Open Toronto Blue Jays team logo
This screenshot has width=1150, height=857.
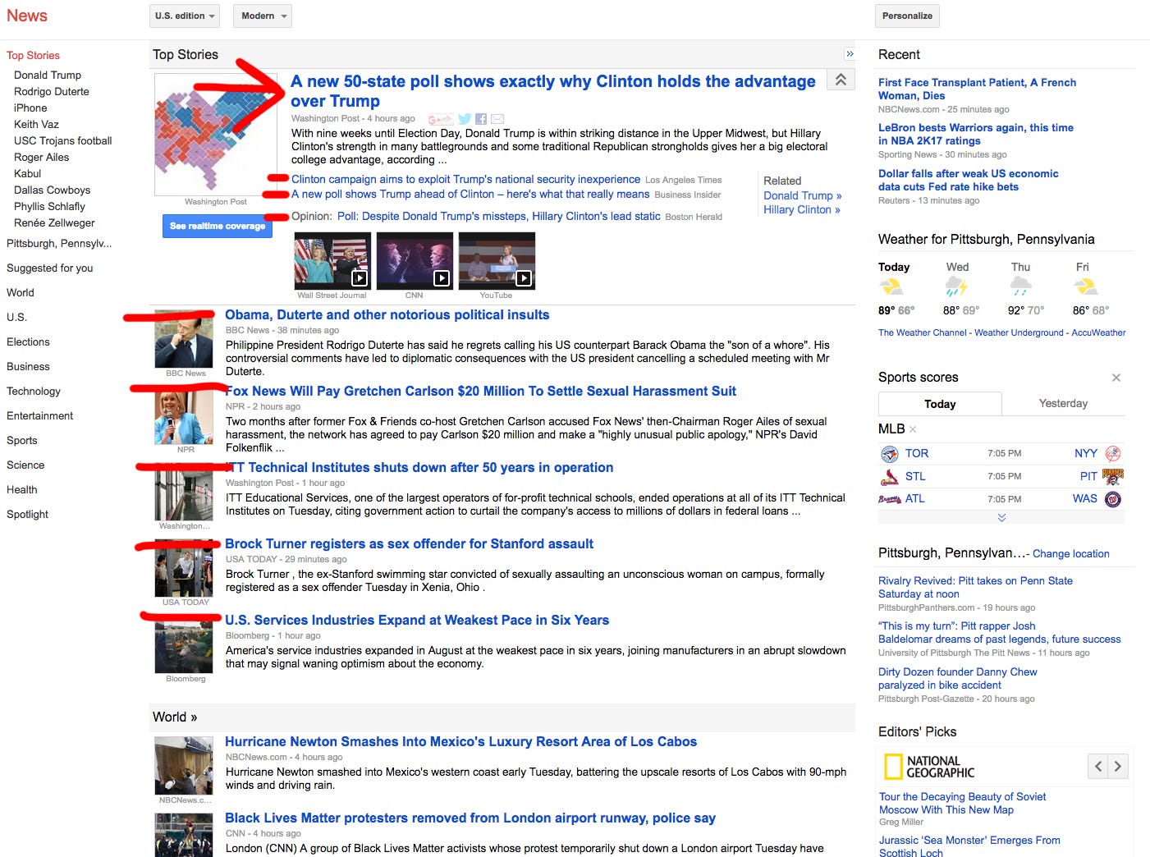pyautogui.click(x=889, y=454)
